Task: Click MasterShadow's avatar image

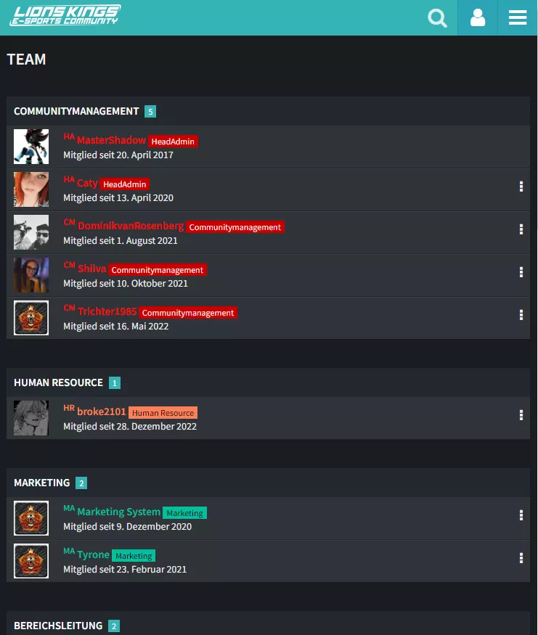Action: (x=31, y=147)
